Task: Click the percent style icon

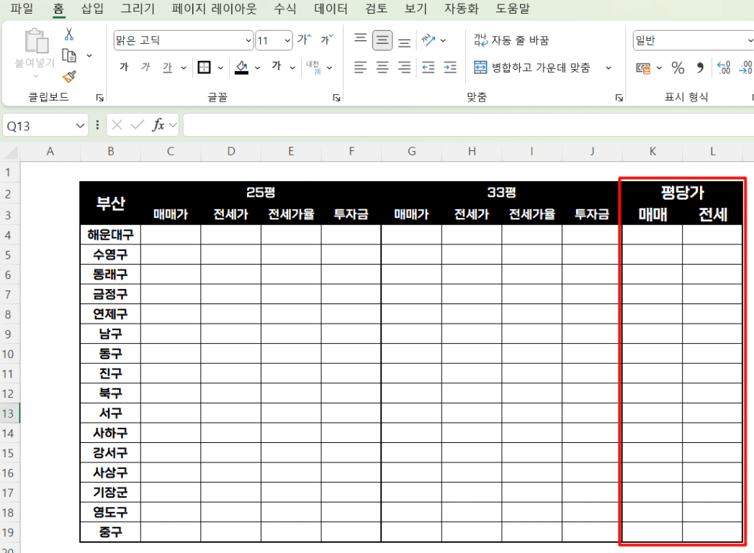Action: pos(678,68)
